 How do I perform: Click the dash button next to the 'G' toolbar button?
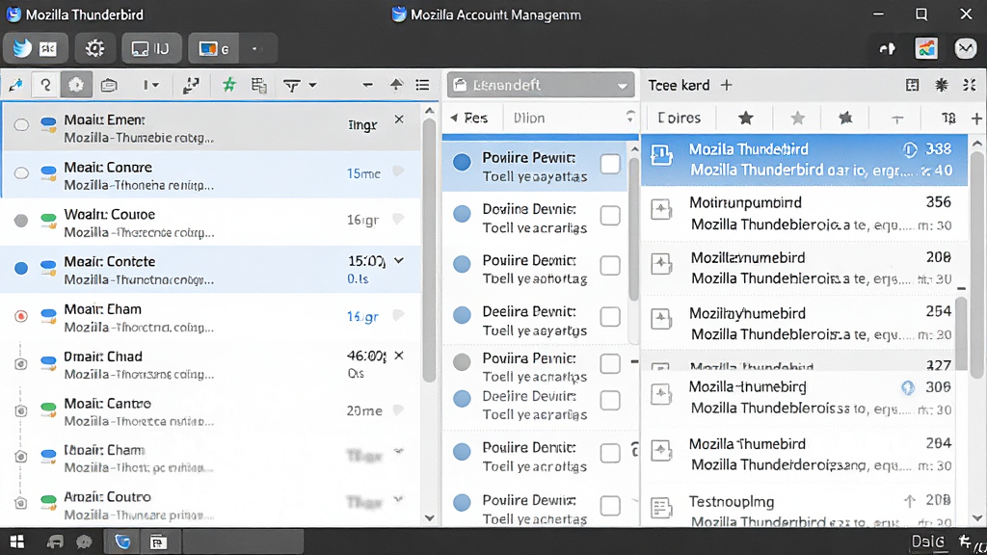(x=254, y=48)
